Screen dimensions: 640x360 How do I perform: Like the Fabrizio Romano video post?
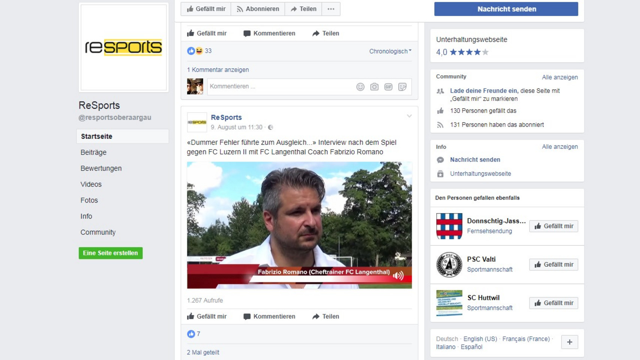click(207, 316)
